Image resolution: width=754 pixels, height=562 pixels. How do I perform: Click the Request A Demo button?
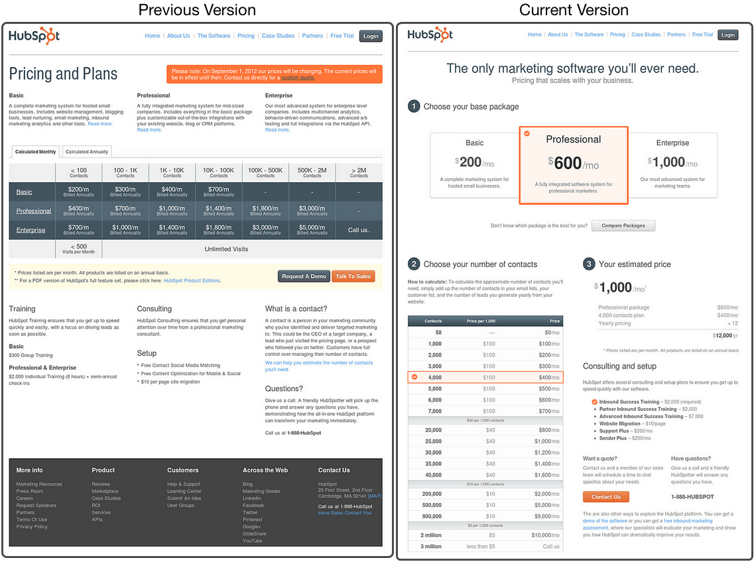click(304, 276)
